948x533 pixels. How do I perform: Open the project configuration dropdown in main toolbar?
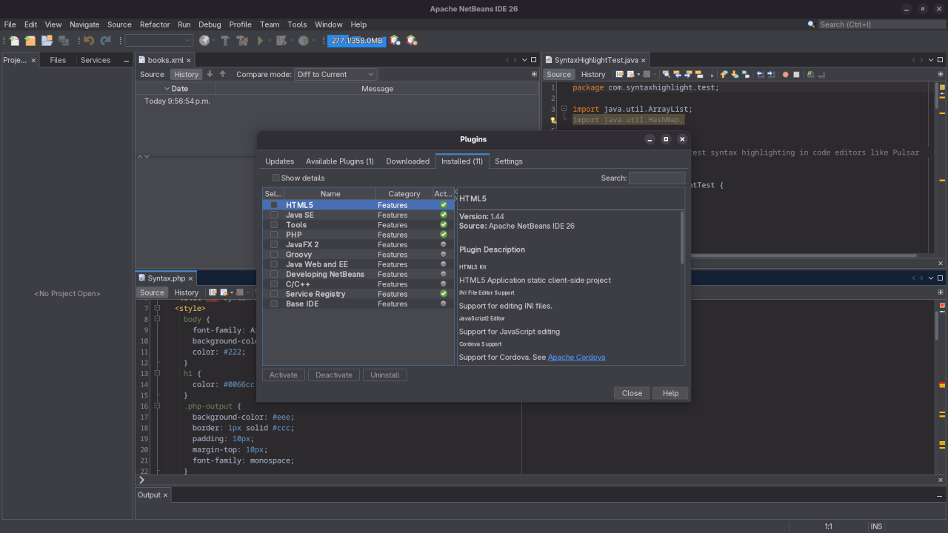158,41
